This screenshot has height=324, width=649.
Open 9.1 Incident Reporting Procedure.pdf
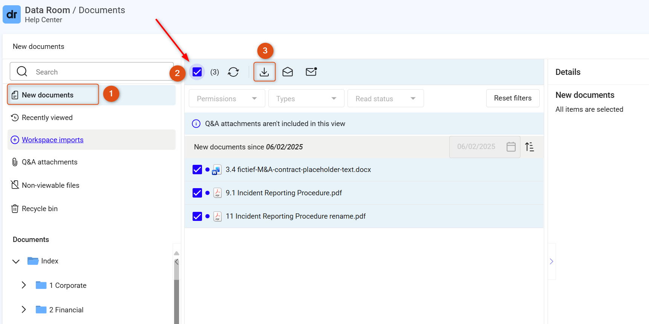tap(284, 193)
